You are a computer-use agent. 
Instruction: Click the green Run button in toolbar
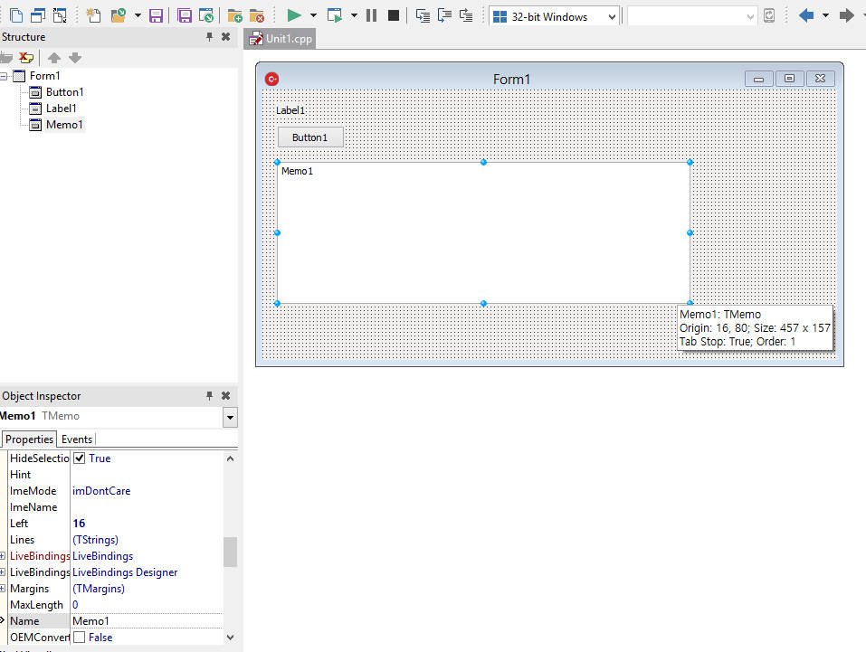click(x=293, y=15)
